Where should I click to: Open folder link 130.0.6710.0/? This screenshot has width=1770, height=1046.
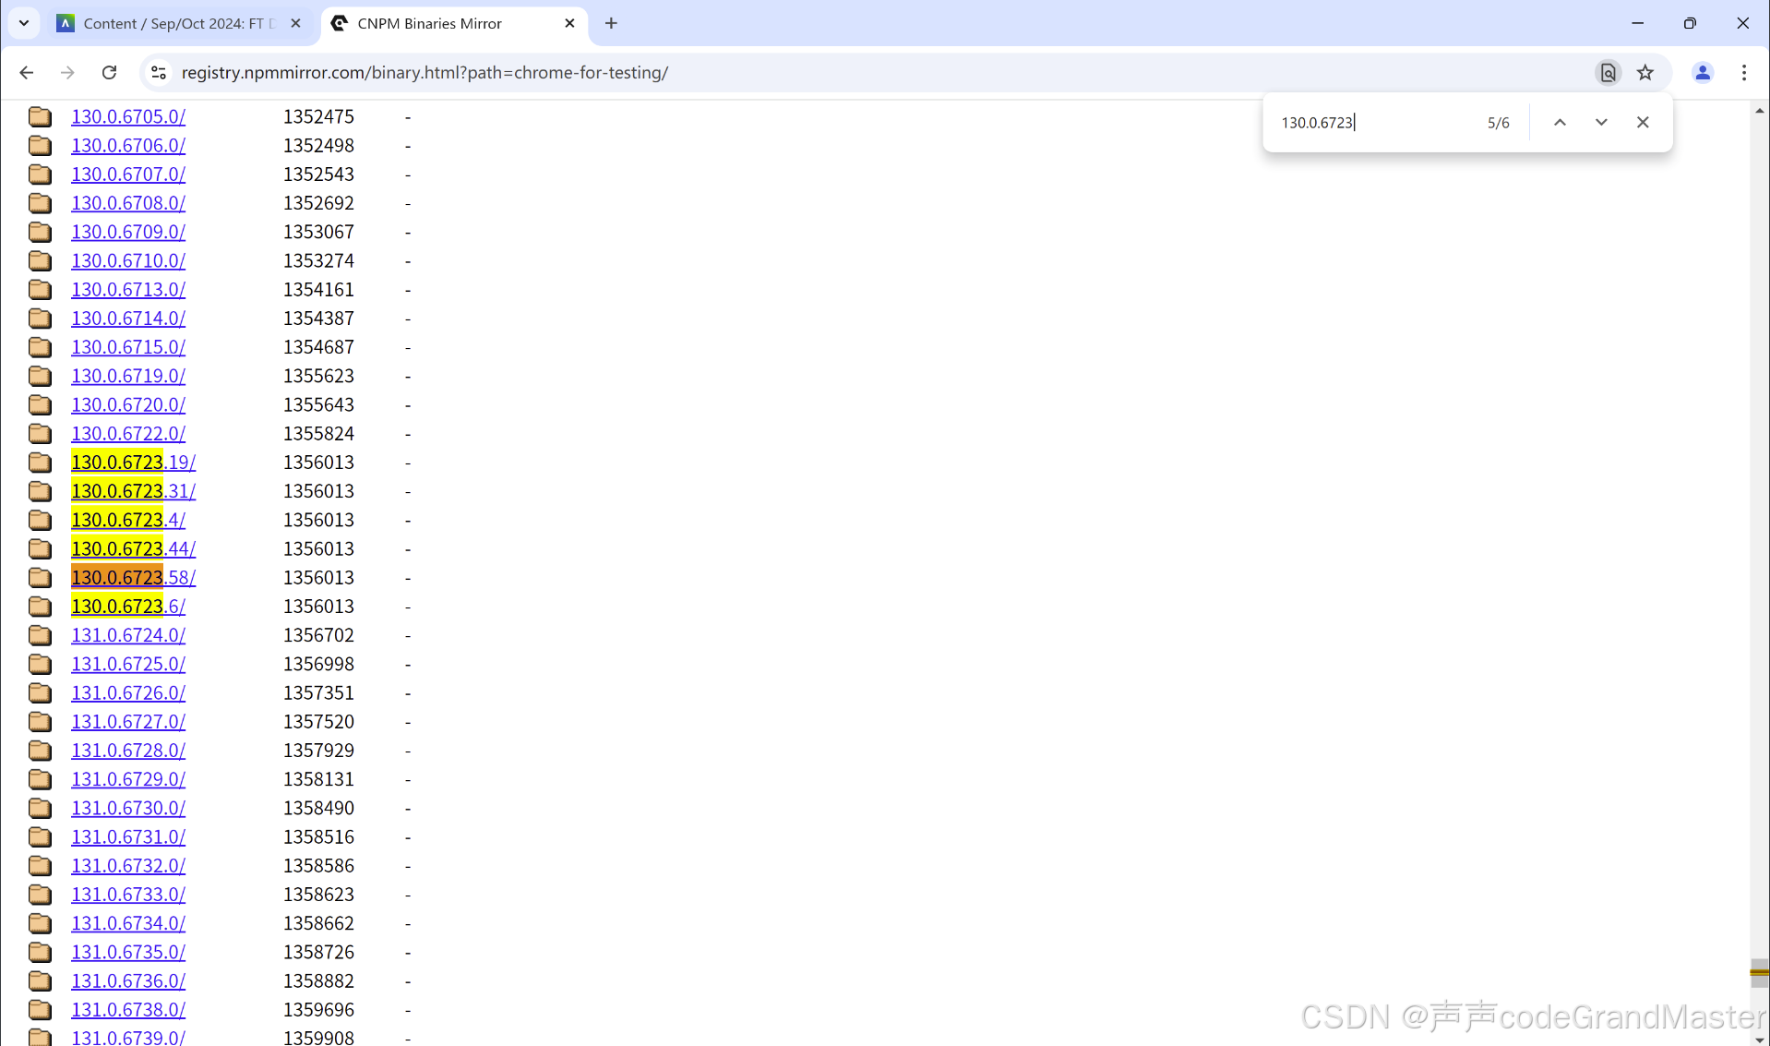click(128, 260)
